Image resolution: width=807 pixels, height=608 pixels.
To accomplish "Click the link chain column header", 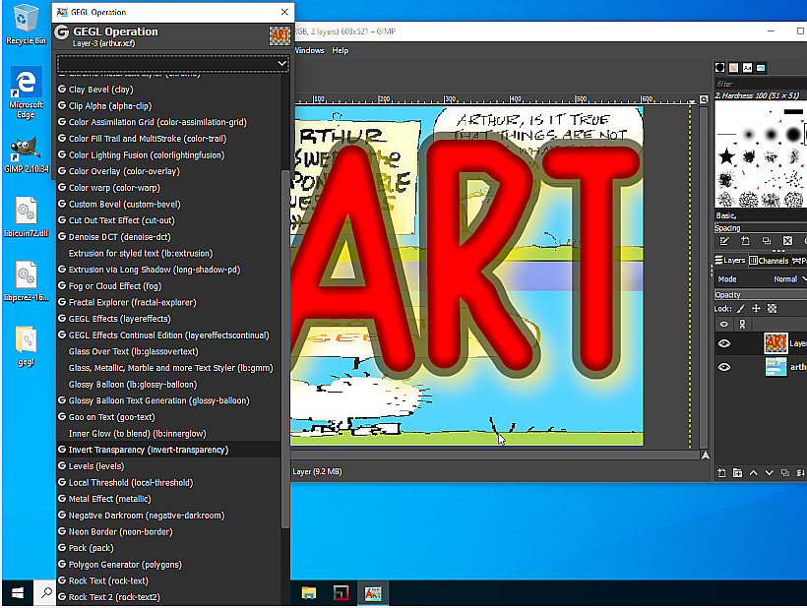I will (x=742, y=324).
